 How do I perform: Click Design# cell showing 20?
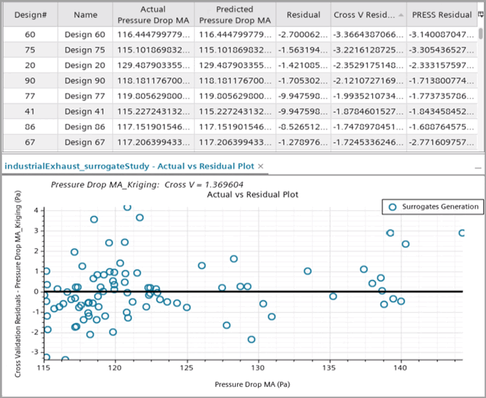pos(30,65)
